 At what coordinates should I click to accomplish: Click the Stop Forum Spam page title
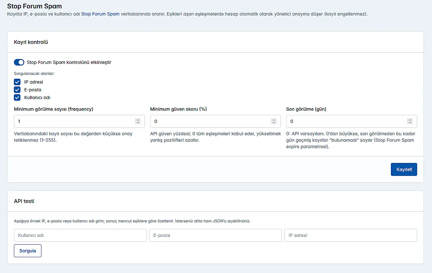[34, 6]
